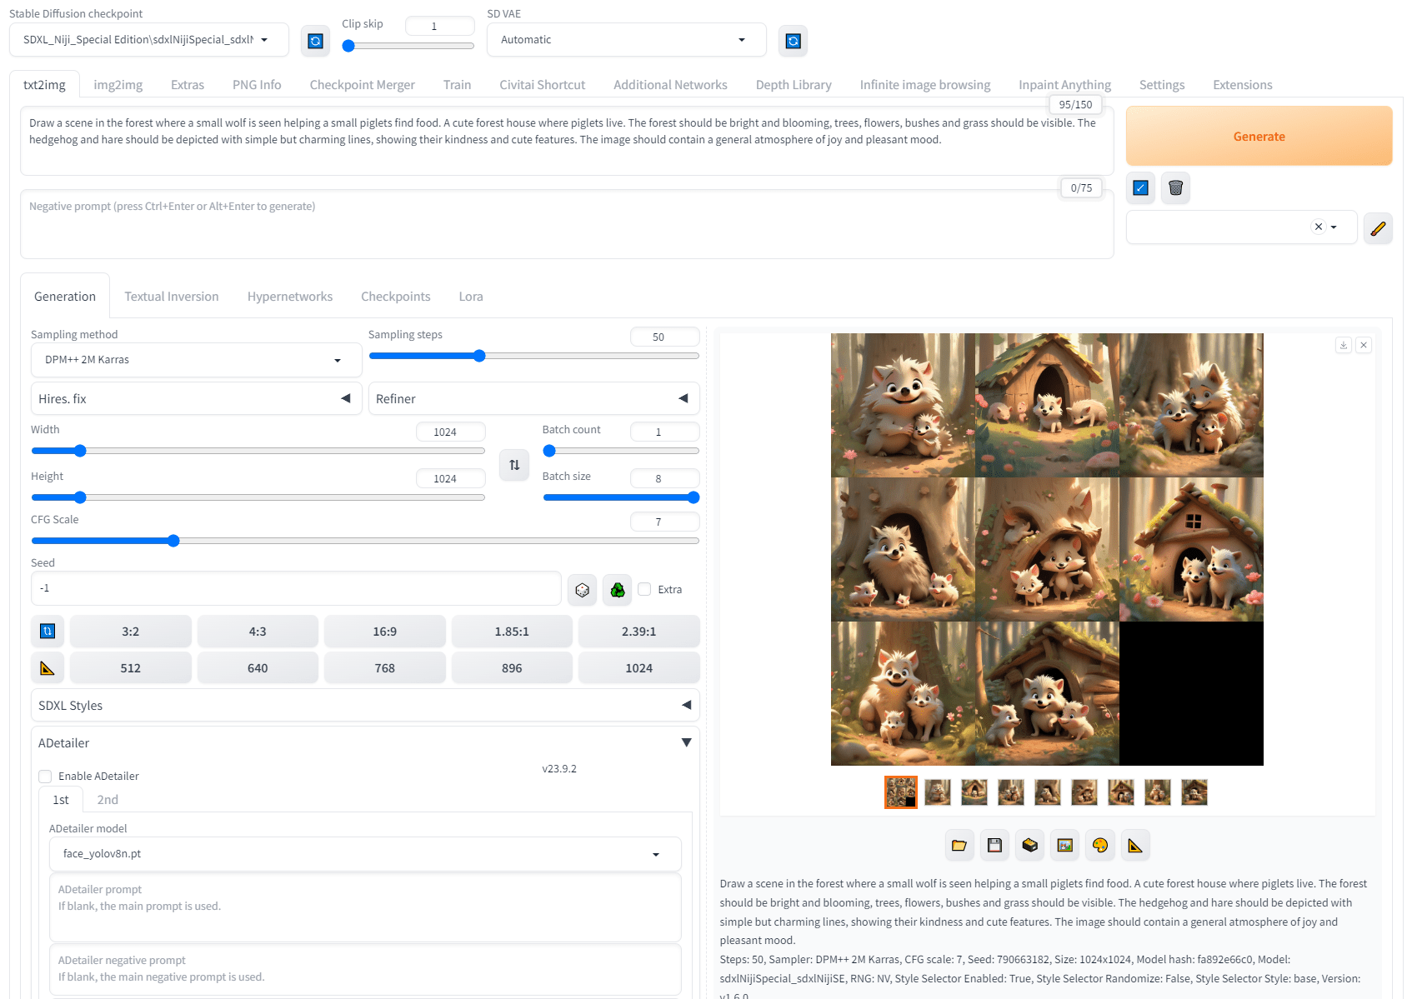Open the Sampling method dropdown

(x=196, y=360)
